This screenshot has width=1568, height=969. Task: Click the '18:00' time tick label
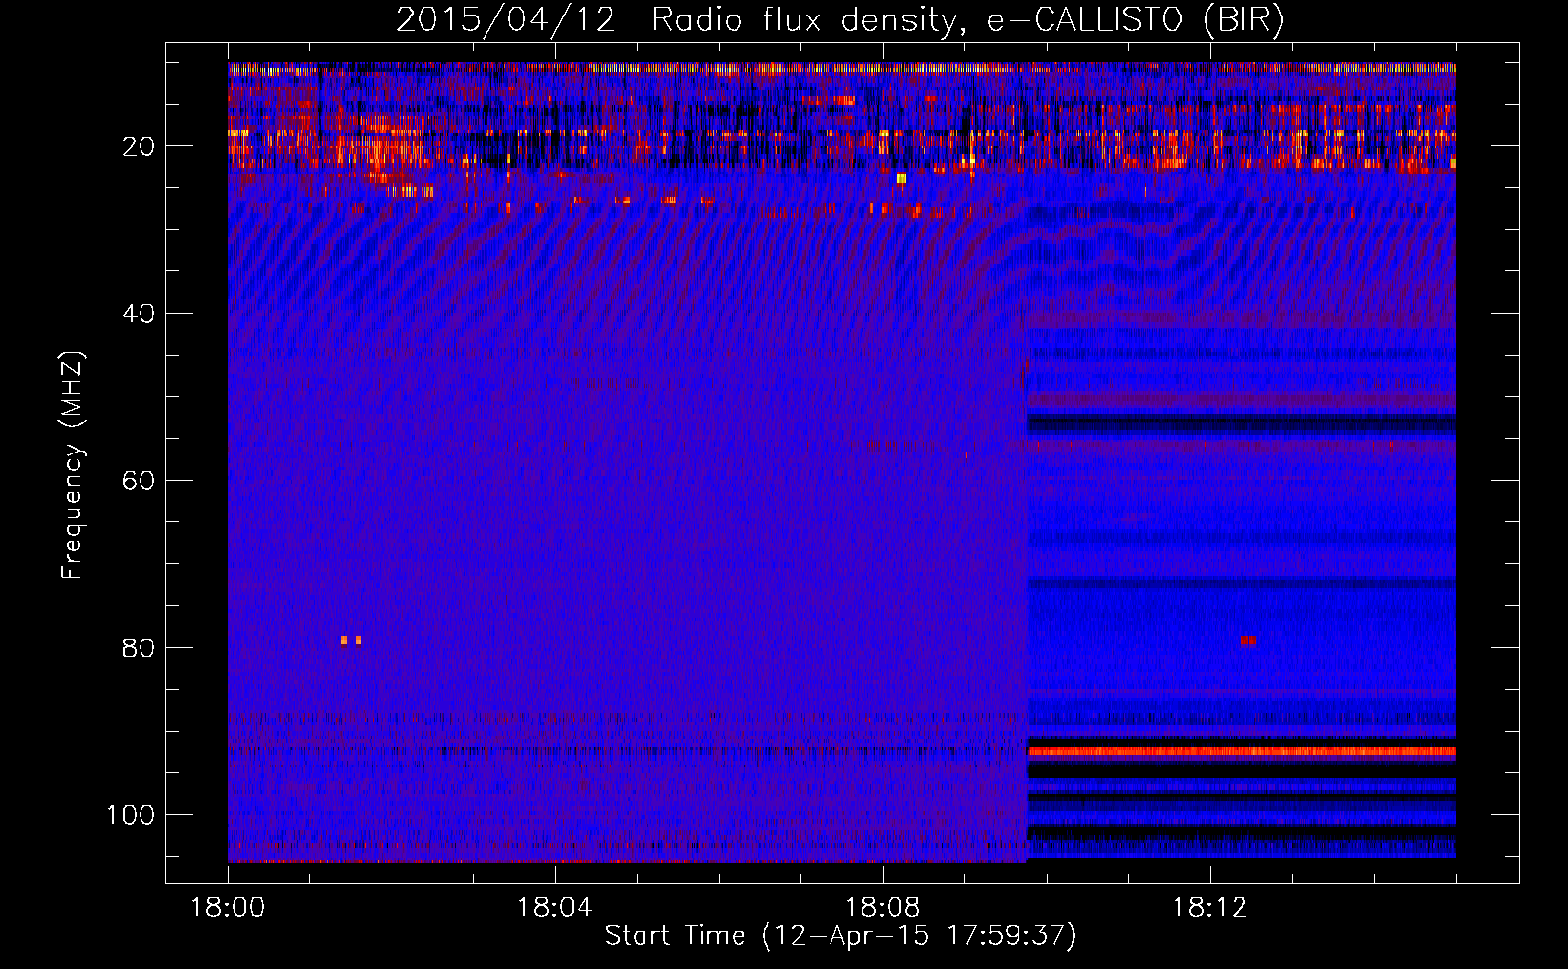tap(228, 907)
